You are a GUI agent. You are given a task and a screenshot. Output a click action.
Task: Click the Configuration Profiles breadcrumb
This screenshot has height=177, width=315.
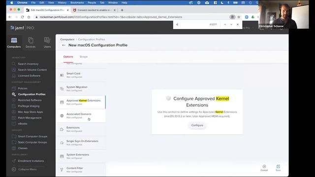pos(92,39)
